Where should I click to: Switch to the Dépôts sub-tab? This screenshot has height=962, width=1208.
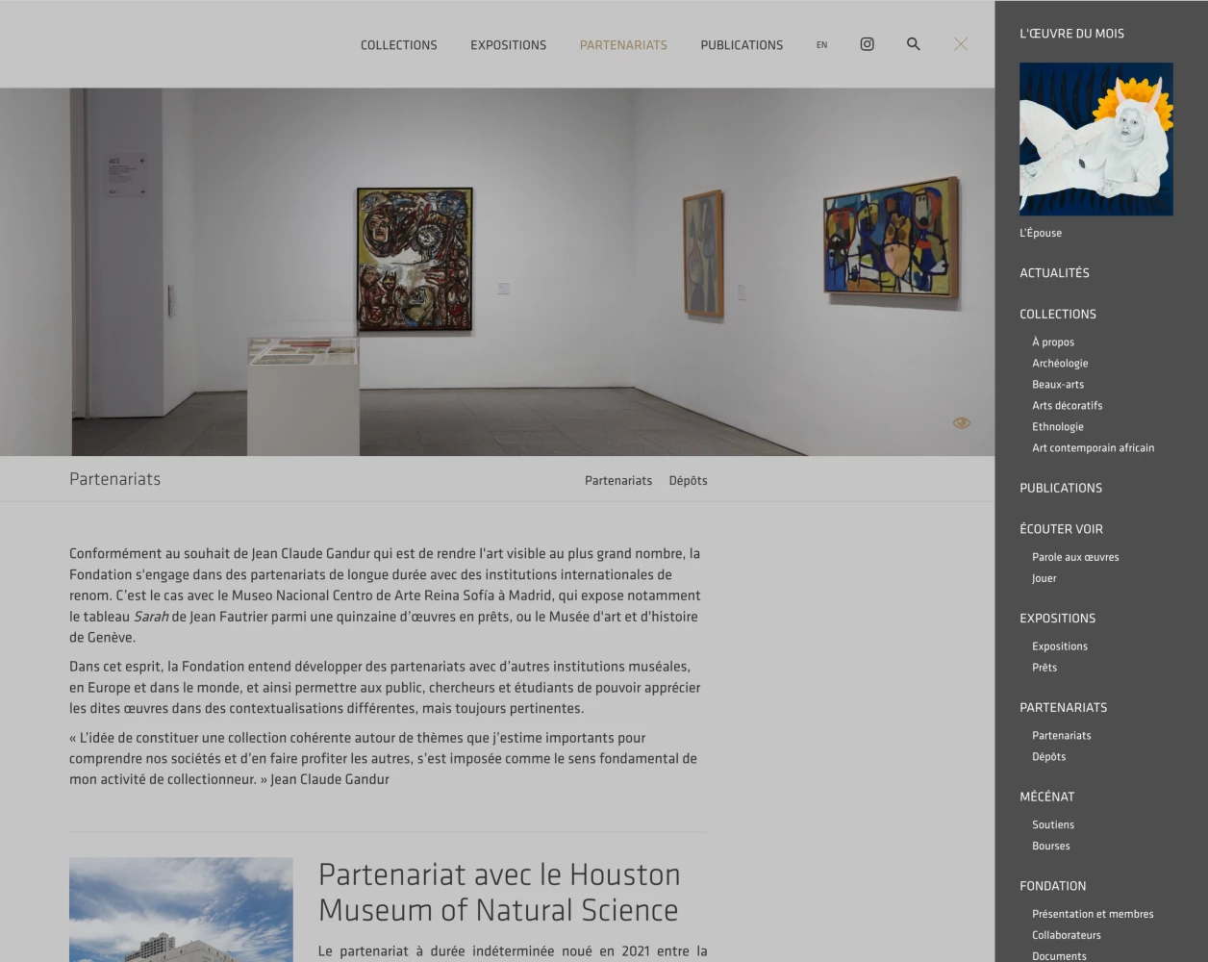point(688,481)
